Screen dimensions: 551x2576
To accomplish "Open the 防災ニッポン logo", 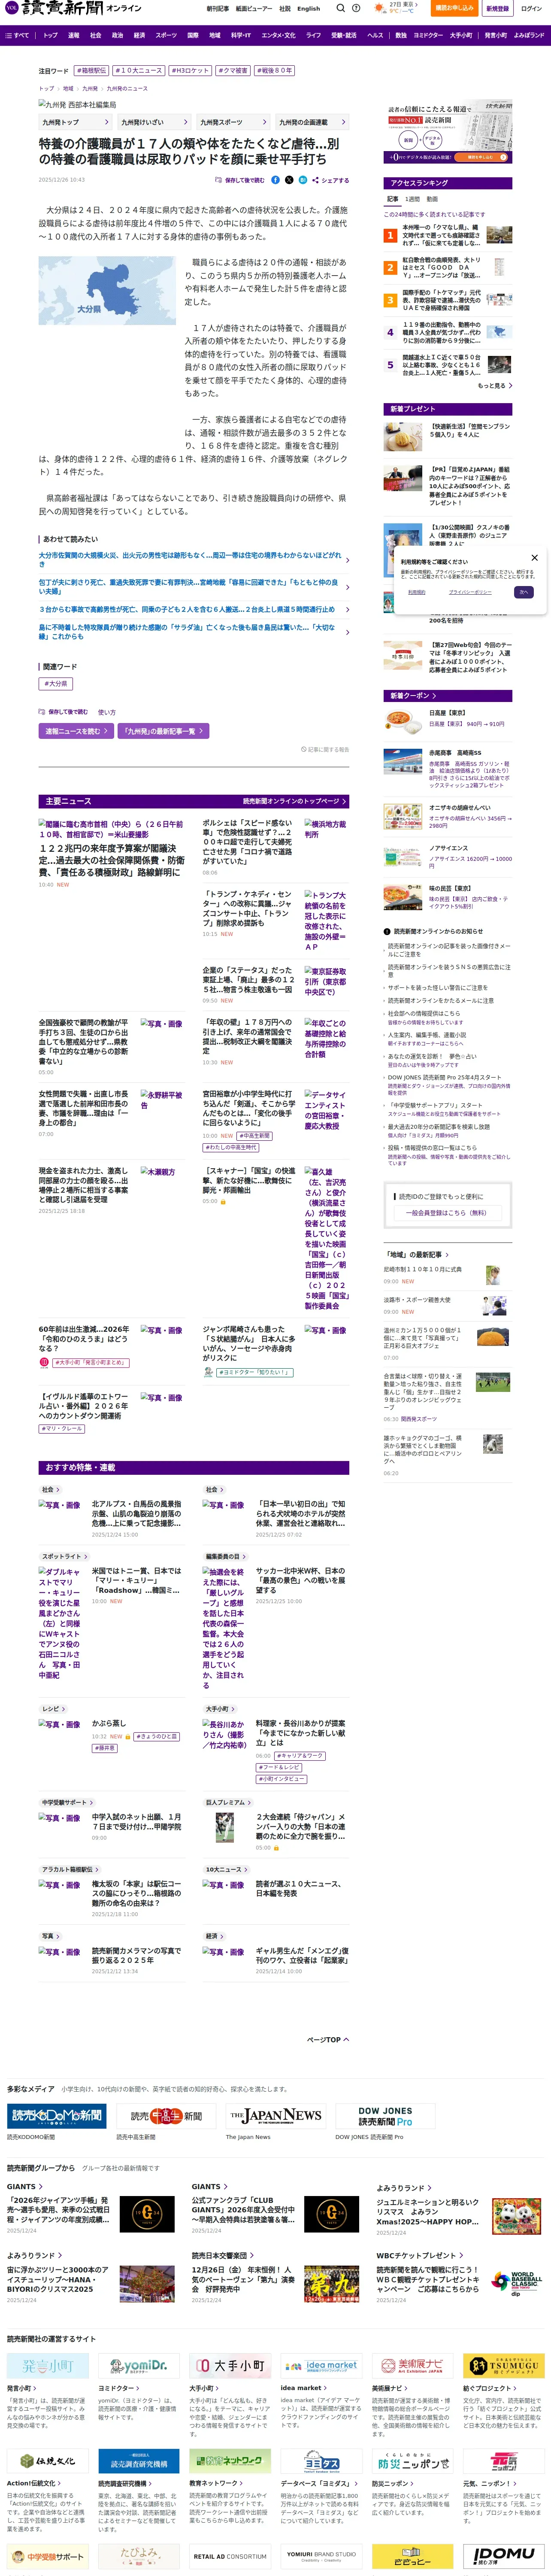I will [x=412, y=2460].
